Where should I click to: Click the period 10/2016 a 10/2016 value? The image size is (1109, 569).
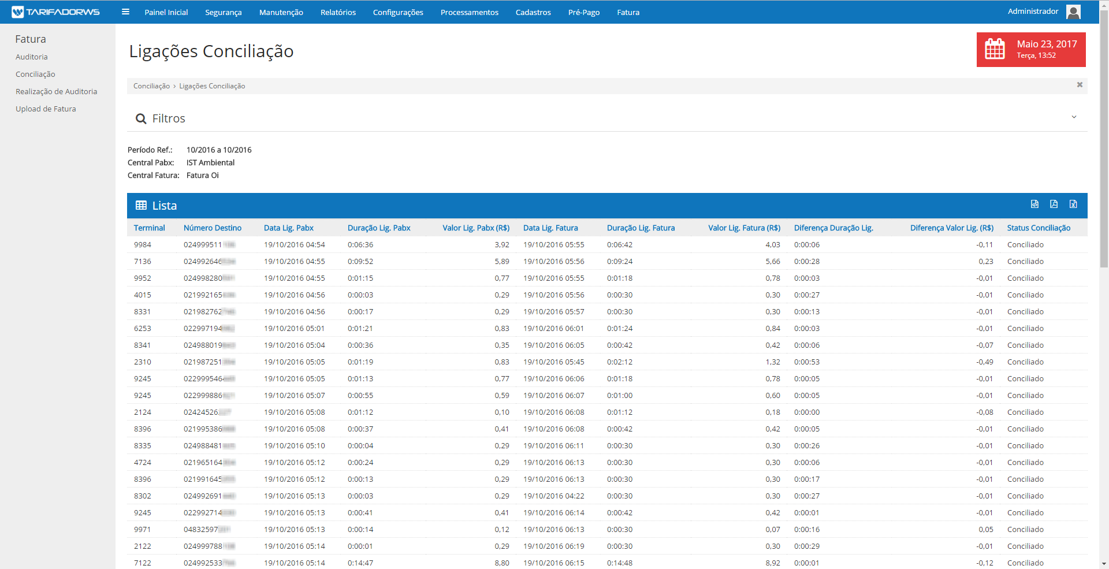point(219,150)
